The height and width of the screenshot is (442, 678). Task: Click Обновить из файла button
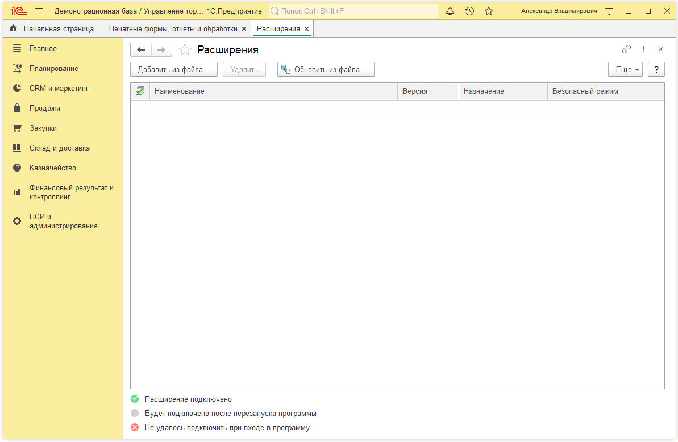pyautogui.click(x=326, y=70)
